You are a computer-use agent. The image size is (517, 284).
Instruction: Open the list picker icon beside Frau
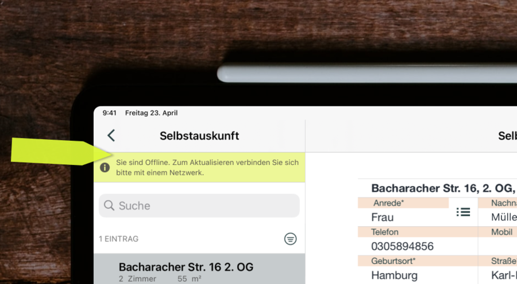point(463,212)
